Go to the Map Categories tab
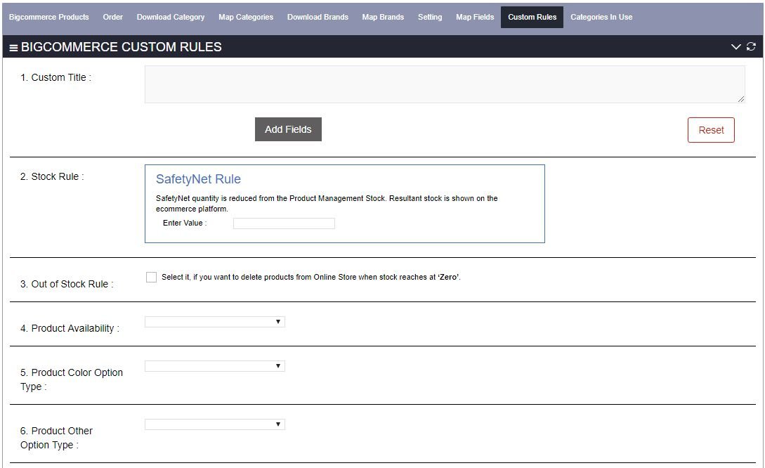The width and height of the screenshot is (765, 468). pos(246,17)
